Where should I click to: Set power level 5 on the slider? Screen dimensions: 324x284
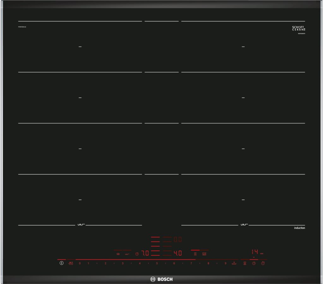pyautogui.click(x=157, y=263)
